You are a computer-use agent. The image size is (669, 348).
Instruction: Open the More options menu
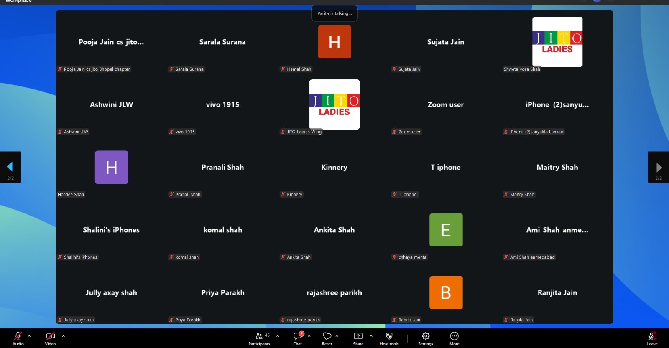(454, 336)
